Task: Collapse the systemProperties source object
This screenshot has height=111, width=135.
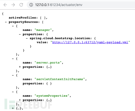Action: [x=13, y=92]
